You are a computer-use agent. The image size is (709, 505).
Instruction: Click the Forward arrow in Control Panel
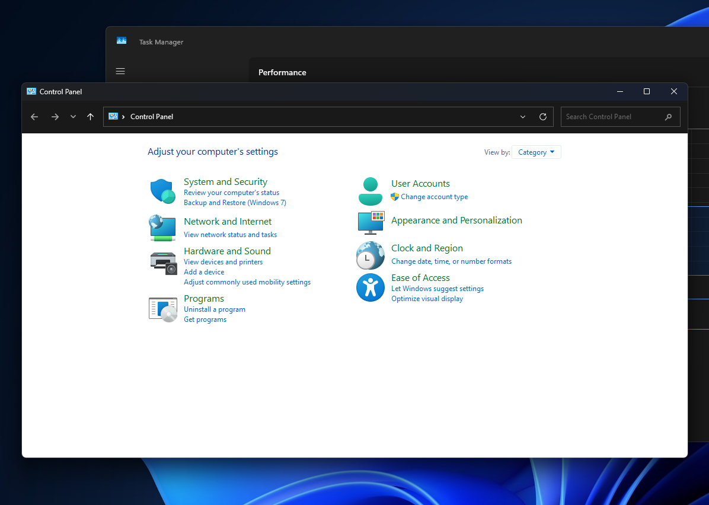pos(55,117)
